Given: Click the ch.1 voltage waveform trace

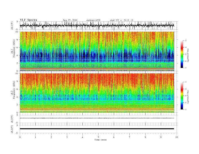Looking at the screenshot, I should [97, 25].
